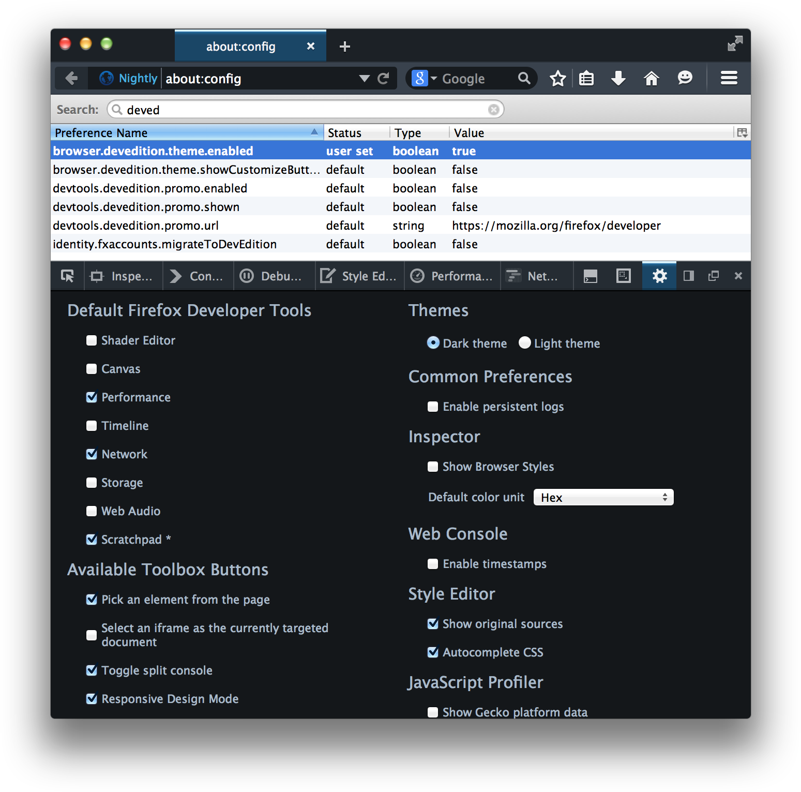Screen dimensions: 801x792
Task: Toggle Responsive Design Mode toolbar icon
Action: pyautogui.click(x=624, y=276)
